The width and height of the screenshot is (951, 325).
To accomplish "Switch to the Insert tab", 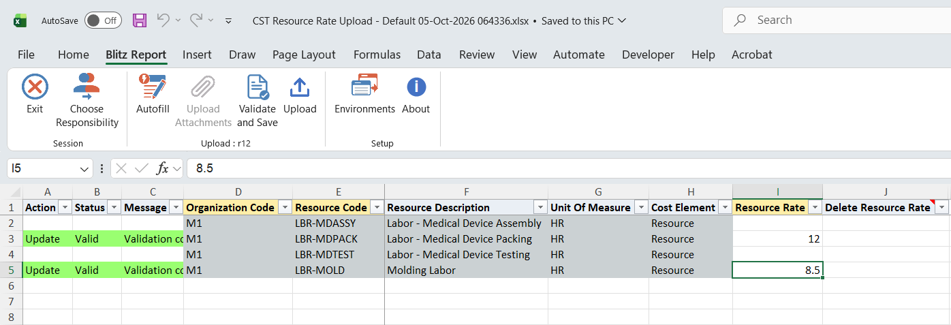I will 197,55.
